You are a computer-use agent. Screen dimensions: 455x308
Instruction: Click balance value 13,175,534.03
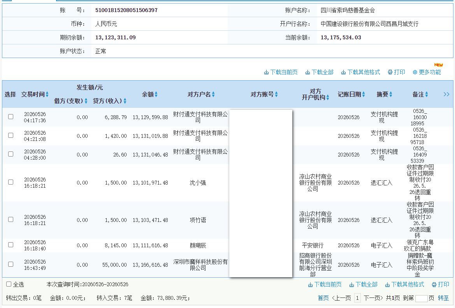341,37
